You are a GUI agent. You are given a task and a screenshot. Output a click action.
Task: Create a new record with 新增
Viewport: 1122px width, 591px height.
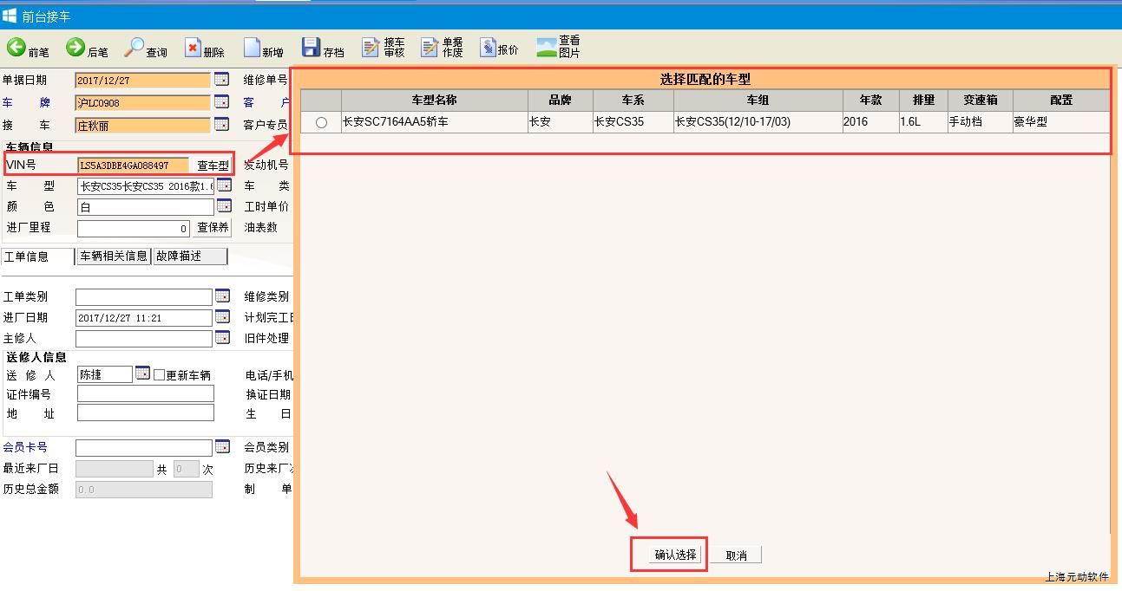252,48
